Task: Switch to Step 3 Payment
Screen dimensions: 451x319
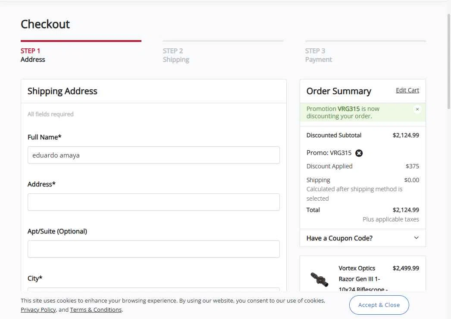Action: click(x=318, y=55)
